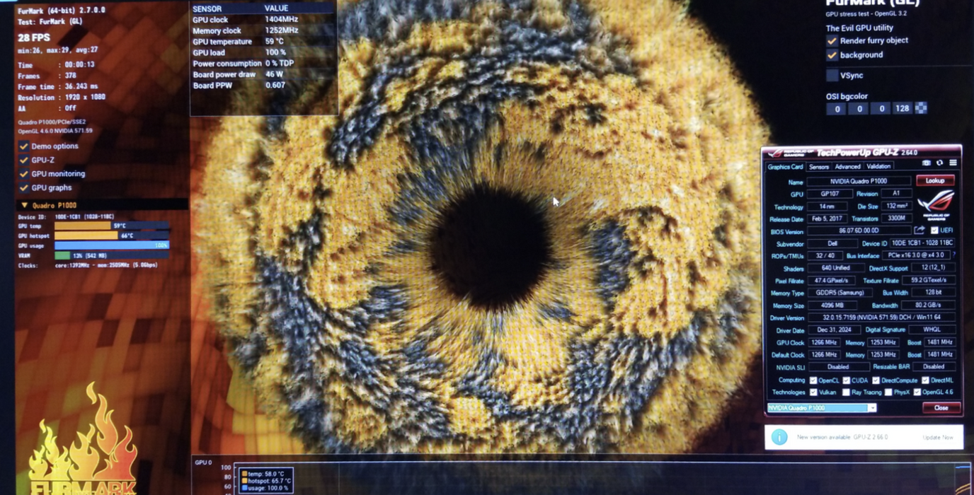Enable the VSync checkbox
The width and height of the screenshot is (974, 495).
832,75
